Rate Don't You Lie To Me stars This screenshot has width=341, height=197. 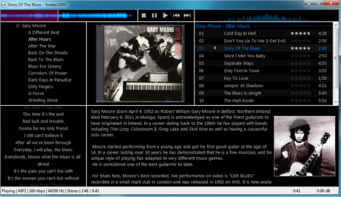[x=301, y=41]
